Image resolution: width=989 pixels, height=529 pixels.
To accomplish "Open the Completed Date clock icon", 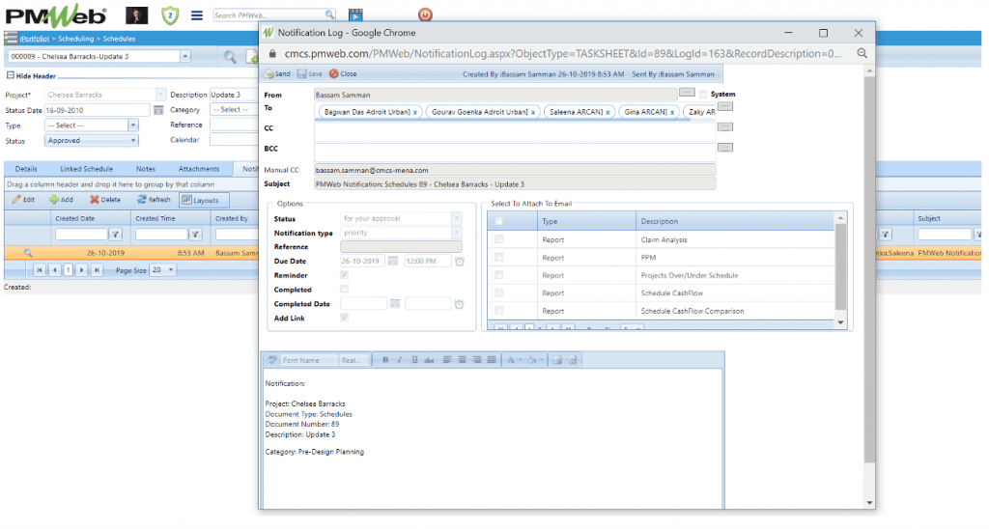I will 459,304.
